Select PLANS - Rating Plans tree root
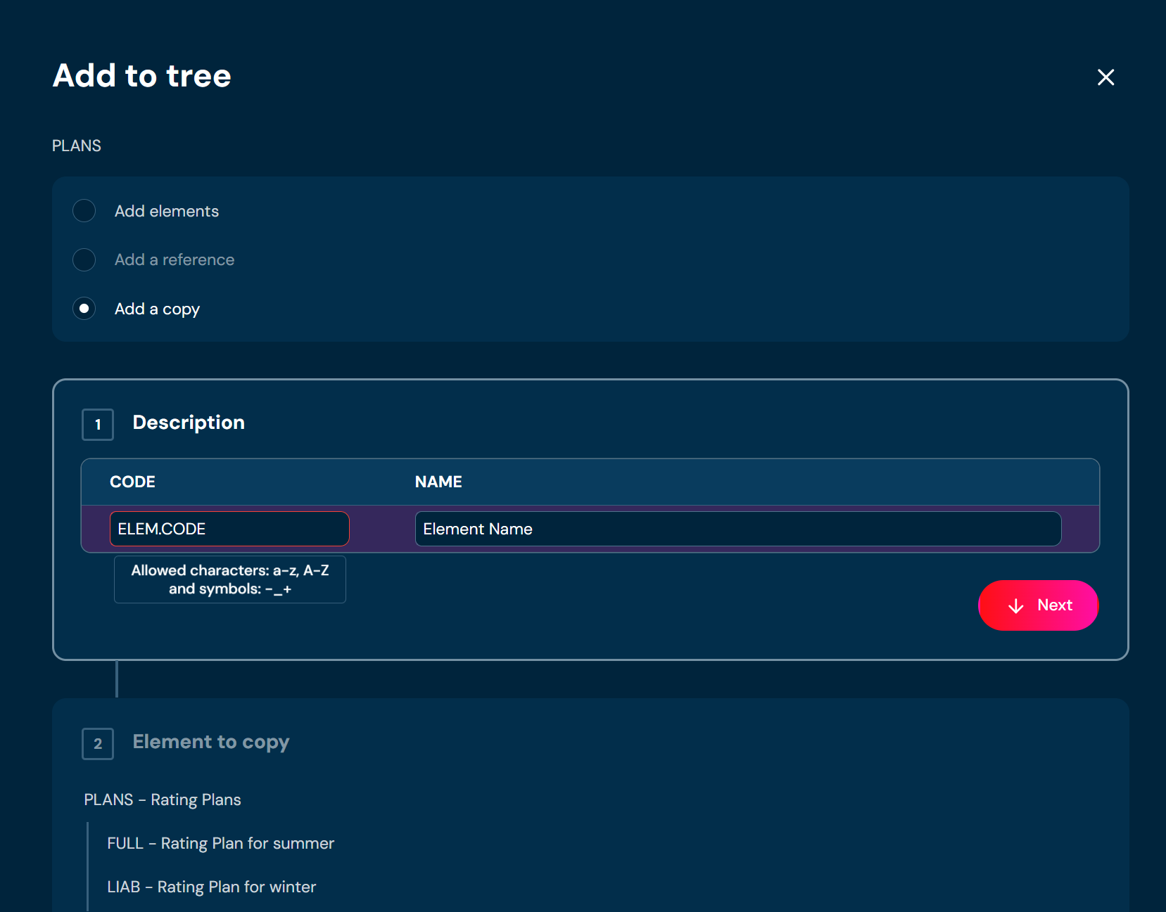1166x912 pixels. click(163, 800)
